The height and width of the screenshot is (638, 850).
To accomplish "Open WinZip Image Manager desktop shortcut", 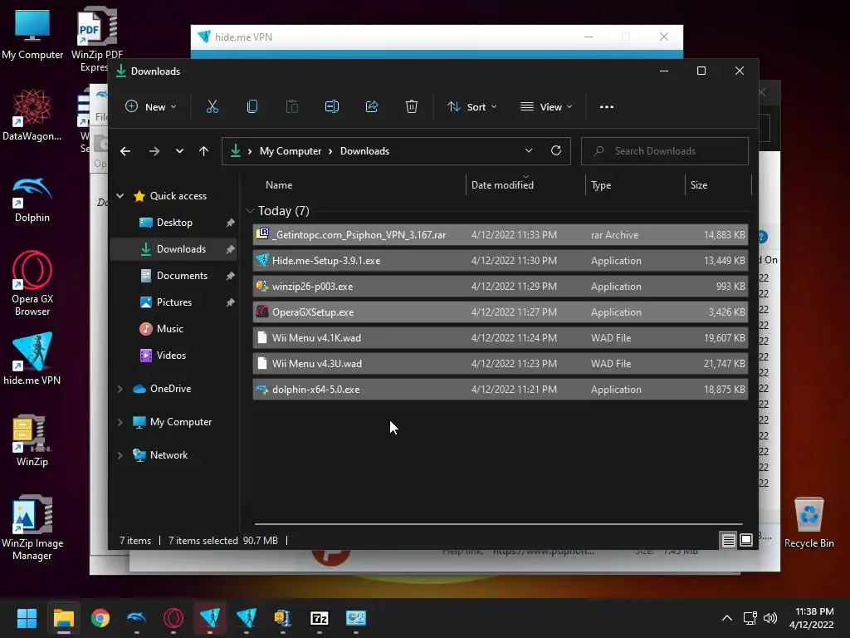I will click(32, 528).
